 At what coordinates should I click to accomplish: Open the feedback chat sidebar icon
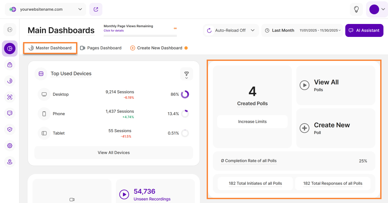coord(10,113)
